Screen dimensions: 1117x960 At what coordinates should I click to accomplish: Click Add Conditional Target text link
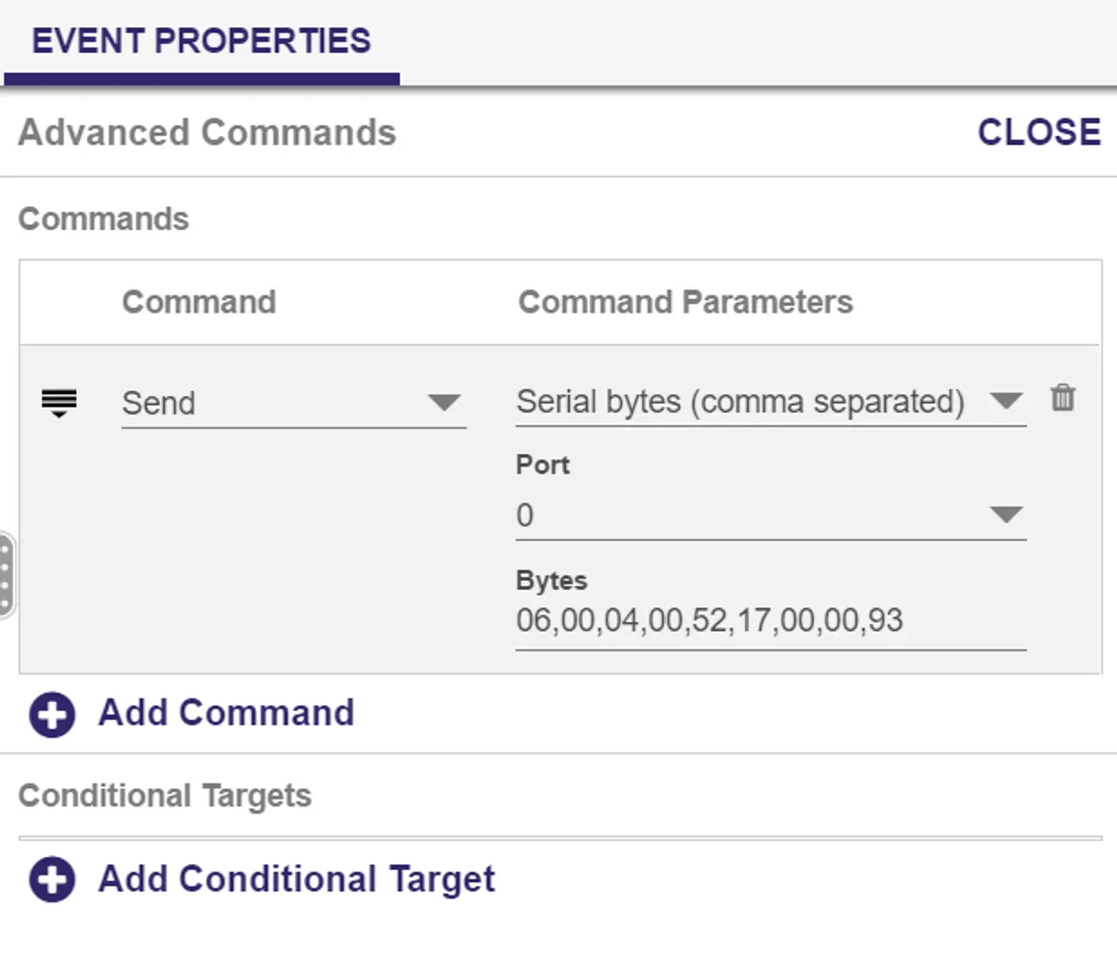point(297,879)
